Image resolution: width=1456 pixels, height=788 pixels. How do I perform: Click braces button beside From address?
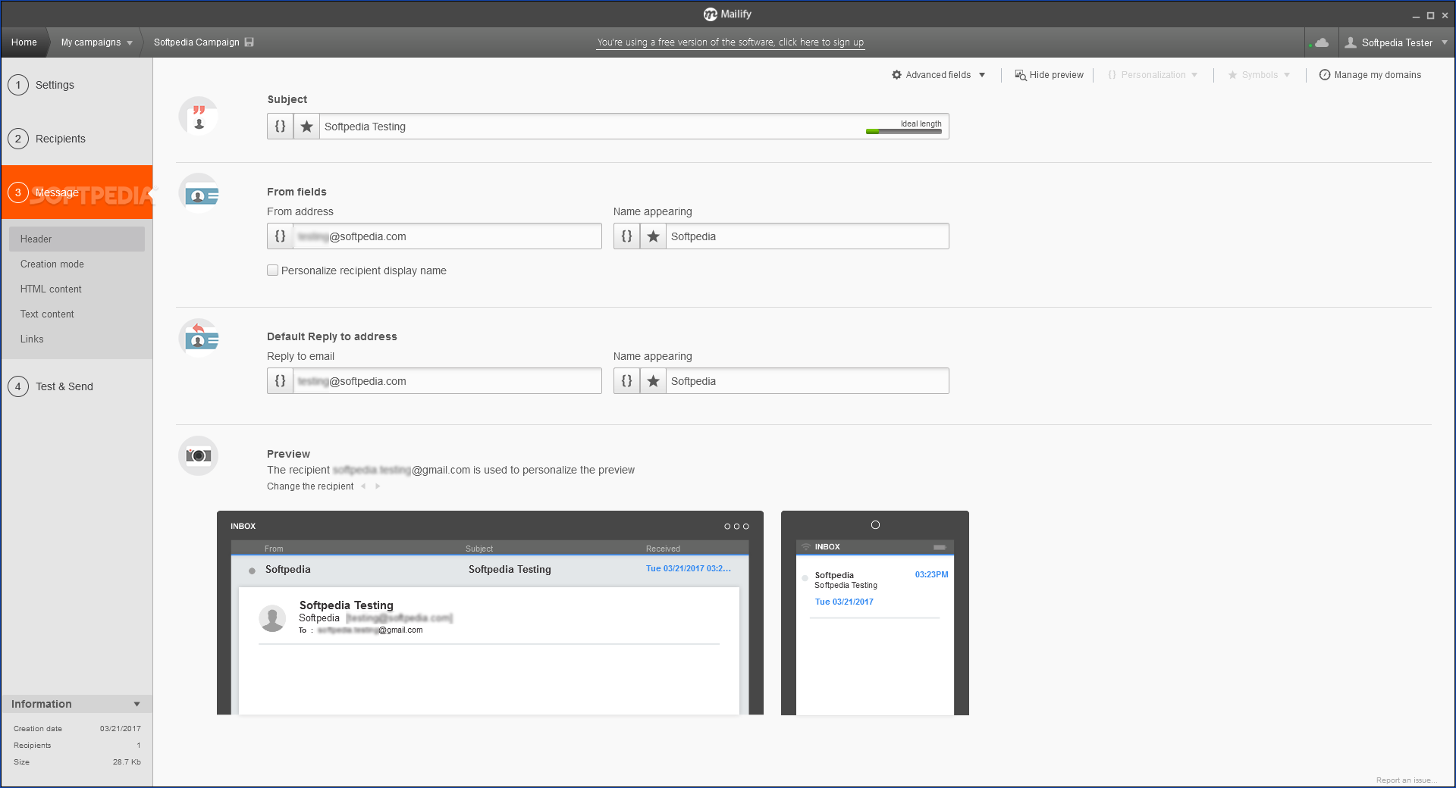click(x=280, y=236)
